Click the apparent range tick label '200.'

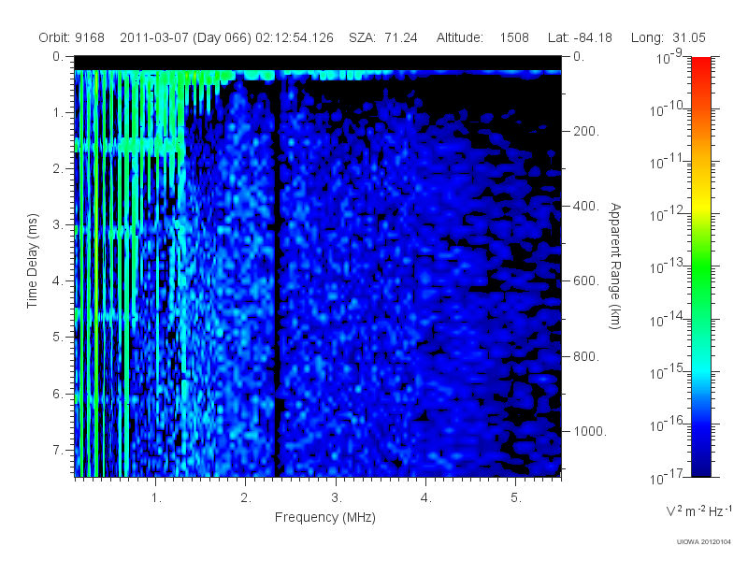586,131
